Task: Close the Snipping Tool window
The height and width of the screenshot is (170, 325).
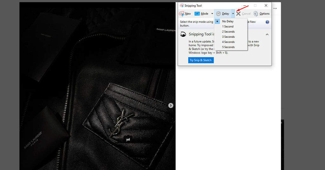Action: point(266,6)
